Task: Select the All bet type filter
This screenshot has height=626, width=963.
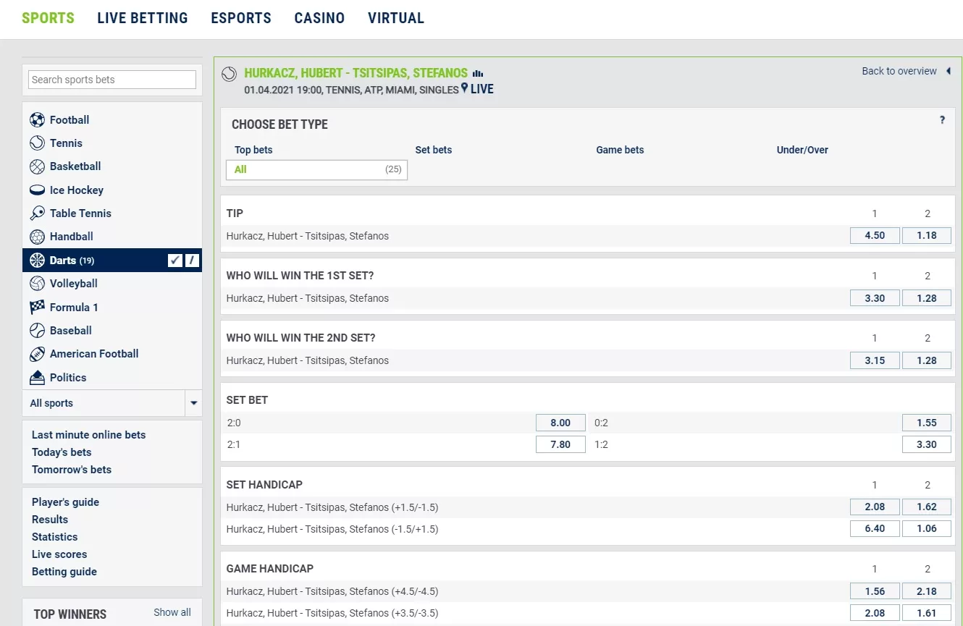Action: (x=316, y=169)
